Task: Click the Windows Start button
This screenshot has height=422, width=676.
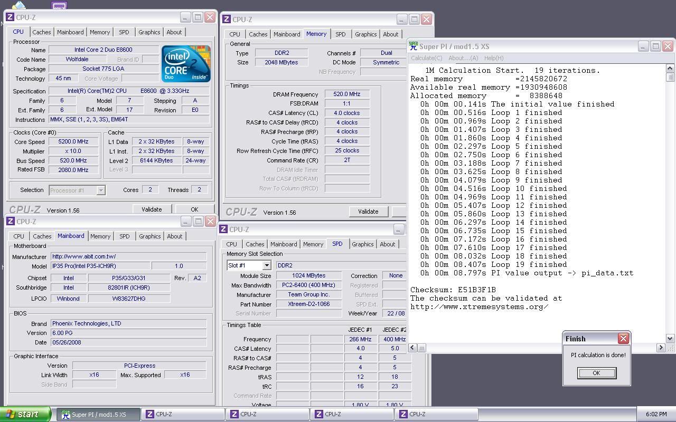Action: [x=25, y=414]
